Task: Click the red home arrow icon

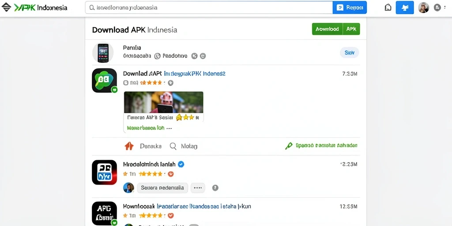Action: click(x=129, y=146)
